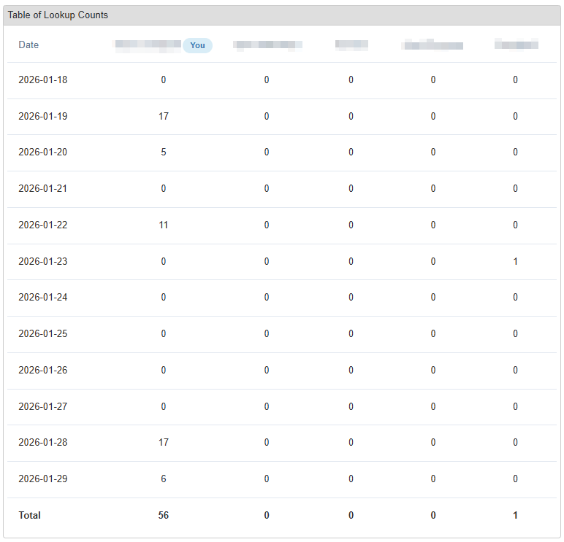This screenshot has height=542, width=564.
Task: Click the Date column header
Action: pos(28,45)
